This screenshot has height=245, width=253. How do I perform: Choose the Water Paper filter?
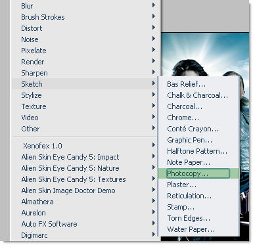click(x=198, y=229)
